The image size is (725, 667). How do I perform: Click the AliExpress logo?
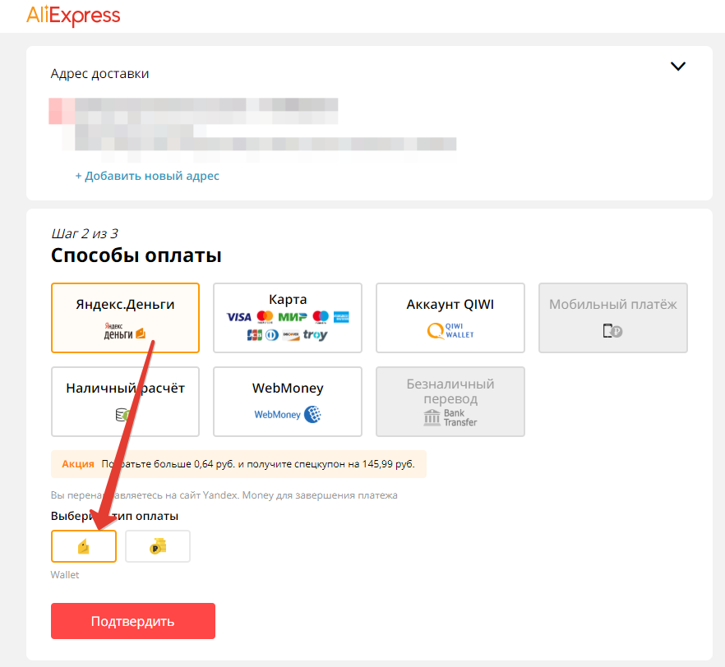pos(73,16)
